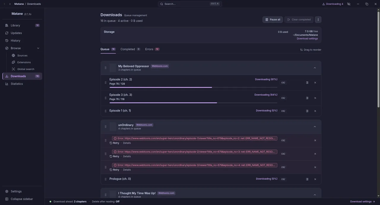Switch to the Errors tab

coord(152,49)
